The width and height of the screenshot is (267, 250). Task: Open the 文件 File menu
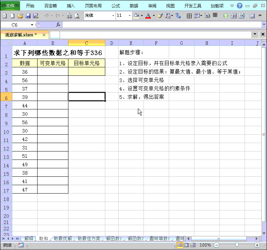tap(10, 6)
